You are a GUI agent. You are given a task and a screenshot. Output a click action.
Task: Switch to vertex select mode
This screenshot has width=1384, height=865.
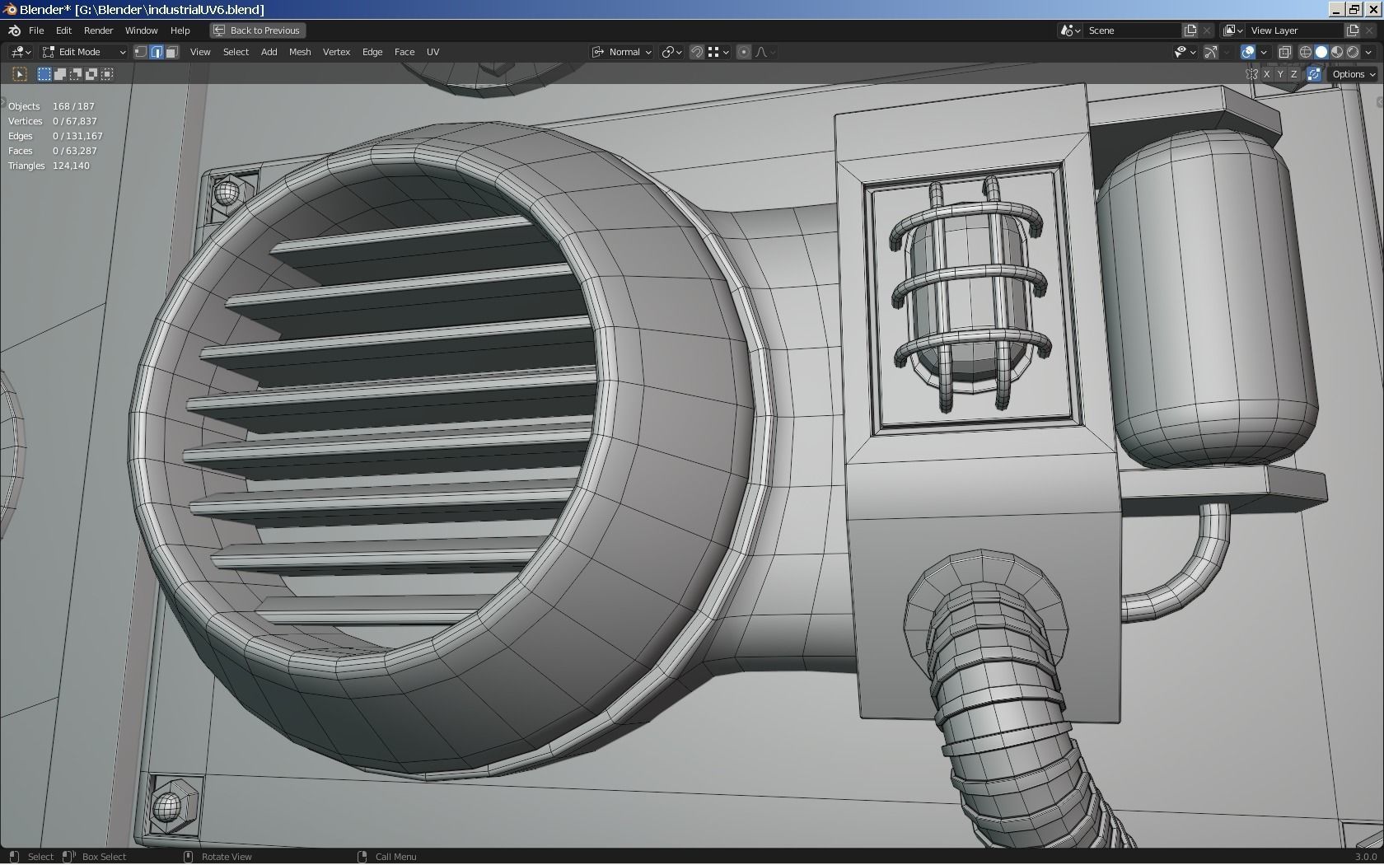141,52
